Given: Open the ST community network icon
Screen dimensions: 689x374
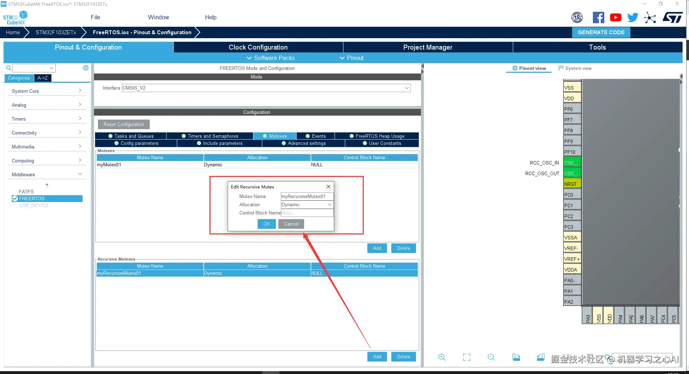Looking at the screenshot, I should [x=650, y=17].
